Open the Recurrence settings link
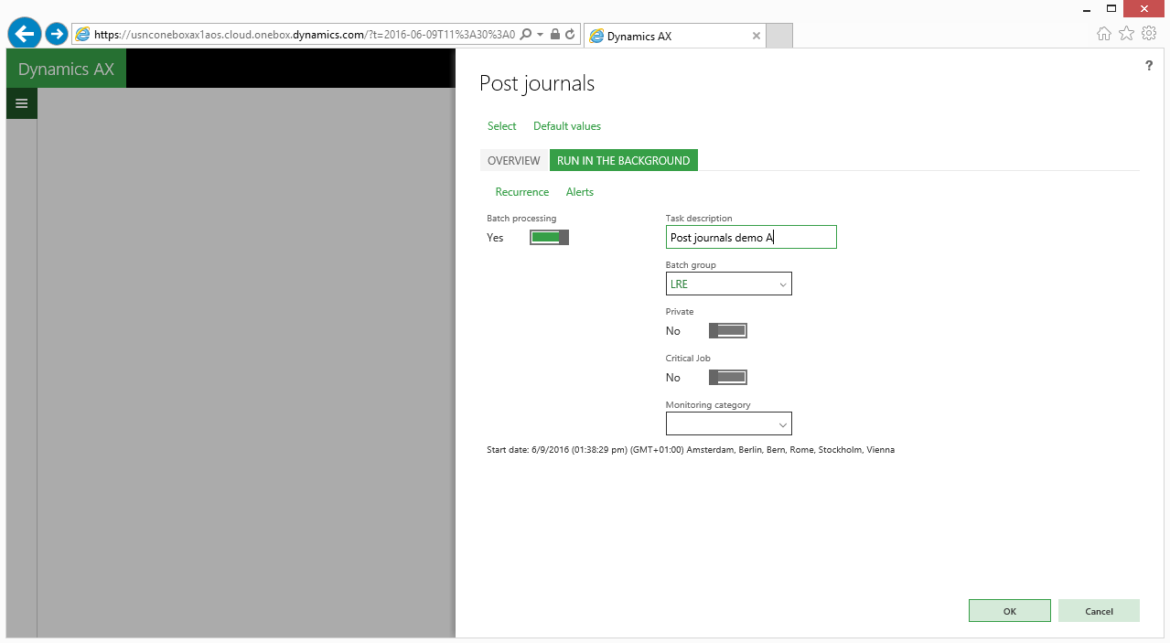Image resolution: width=1170 pixels, height=643 pixels. 521,192
